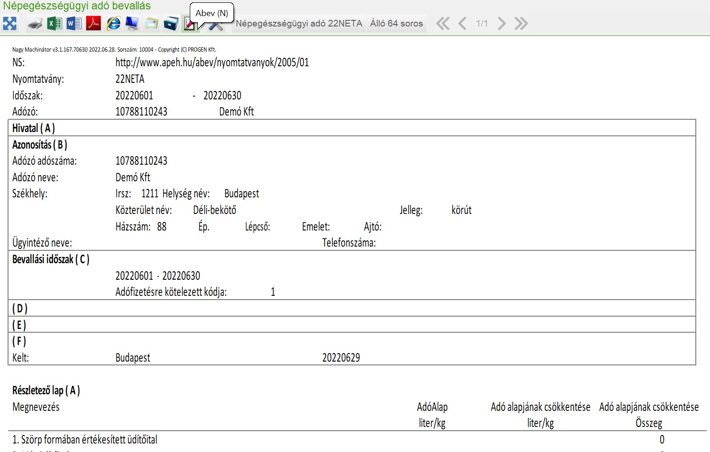Click the Részletező lap ( A ) heading

pyautogui.click(x=46, y=390)
